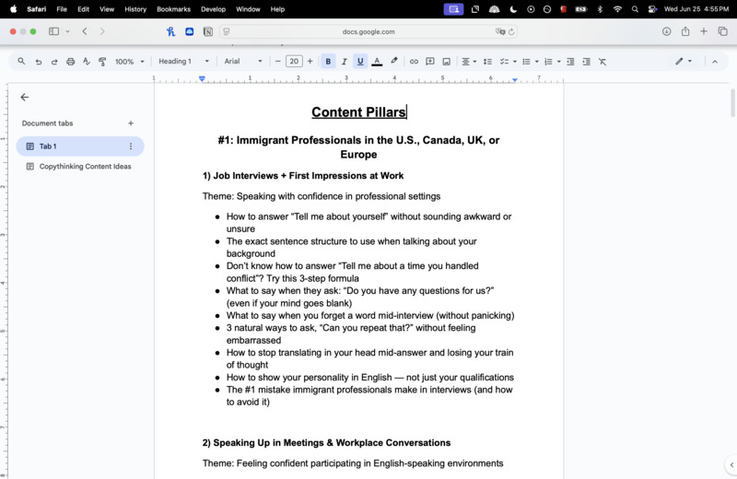Clear formatting from selected text
Viewport: 737px width, 479px height.
[602, 62]
